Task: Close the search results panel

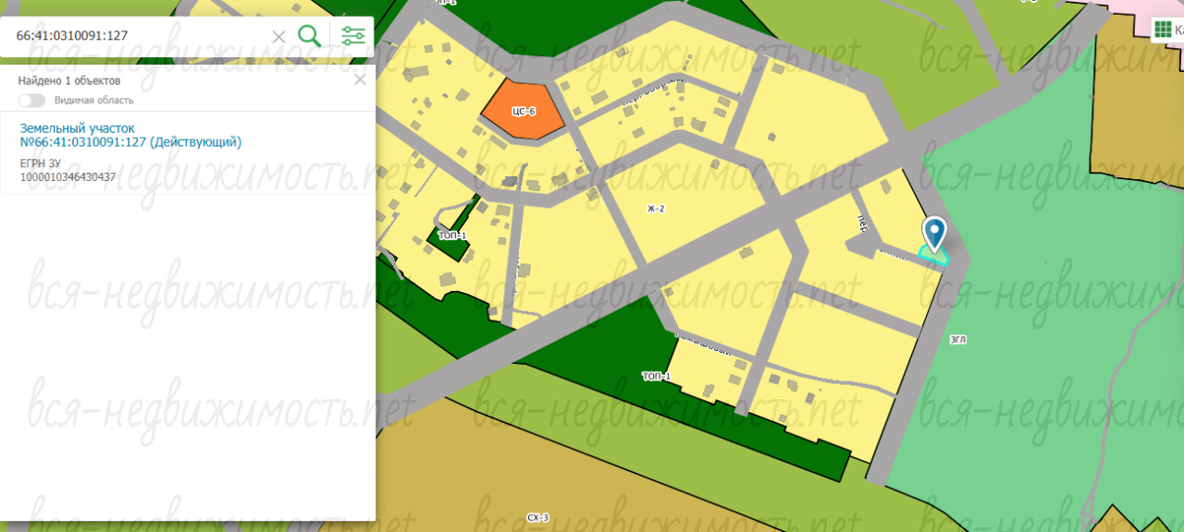Action: [360, 79]
